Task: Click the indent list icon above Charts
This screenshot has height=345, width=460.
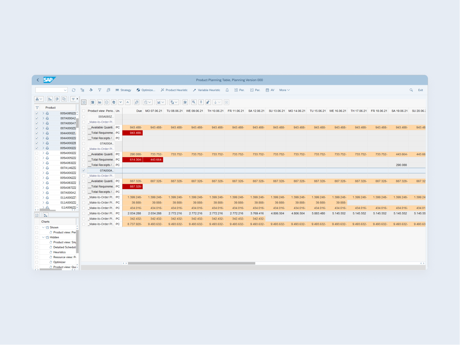Action: point(37,215)
